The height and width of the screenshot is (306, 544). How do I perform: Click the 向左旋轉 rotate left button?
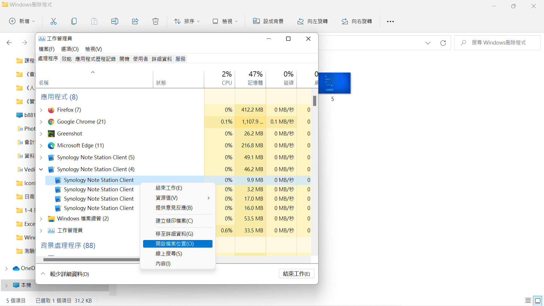[312, 21]
